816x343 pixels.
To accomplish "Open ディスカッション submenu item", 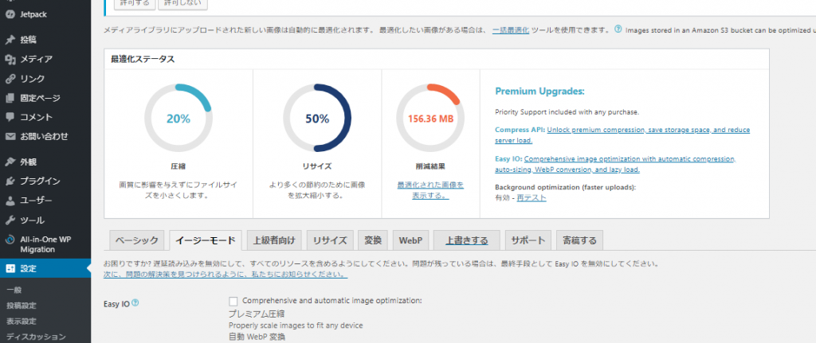I will point(36,337).
